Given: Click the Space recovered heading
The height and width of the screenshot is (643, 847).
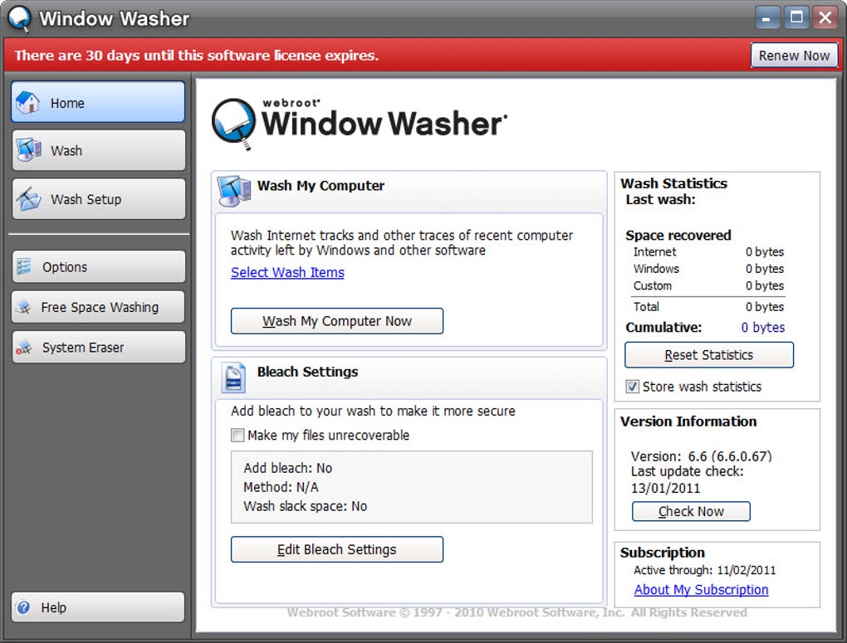Looking at the screenshot, I should pos(678,236).
